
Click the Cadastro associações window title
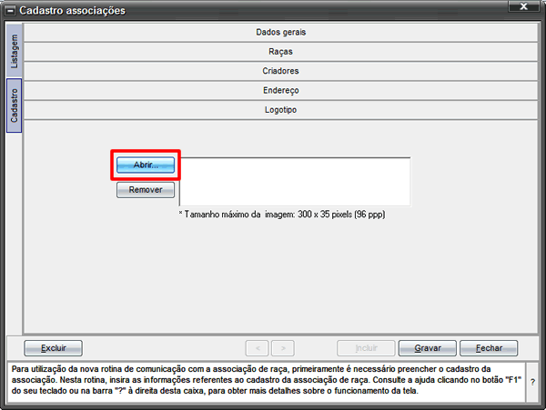72,11
